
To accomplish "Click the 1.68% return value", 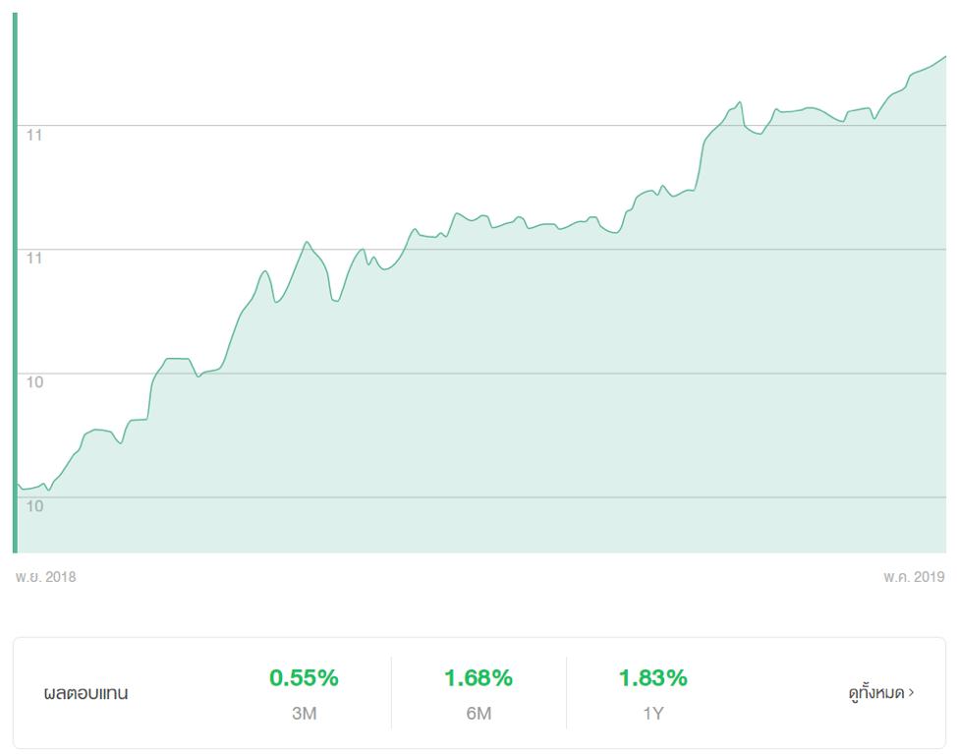I will click(x=478, y=677).
